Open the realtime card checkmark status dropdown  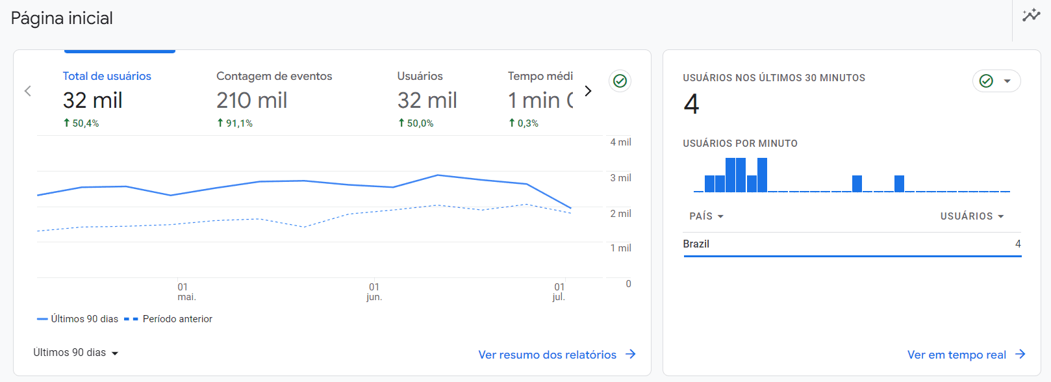click(x=996, y=81)
